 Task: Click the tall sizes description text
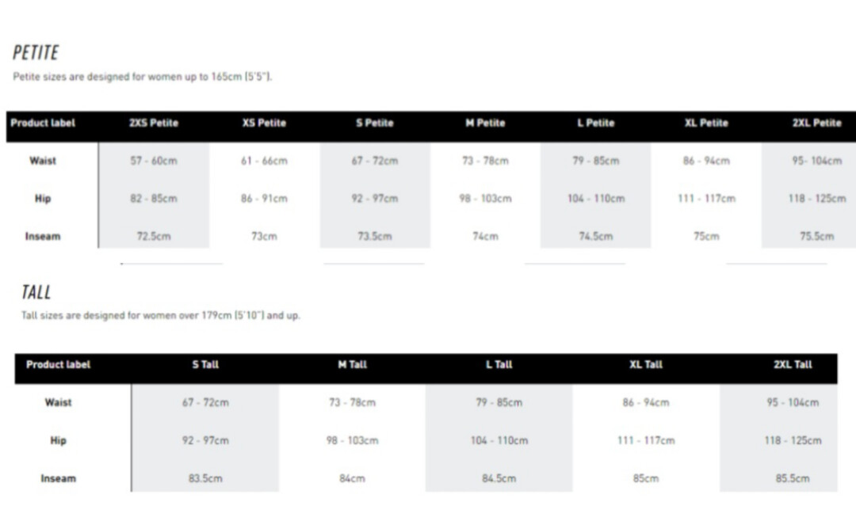click(160, 316)
